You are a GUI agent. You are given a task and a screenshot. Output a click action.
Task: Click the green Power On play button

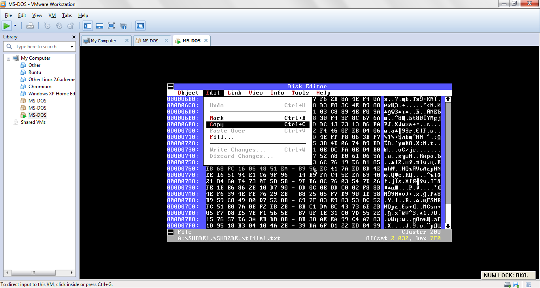coord(7,26)
